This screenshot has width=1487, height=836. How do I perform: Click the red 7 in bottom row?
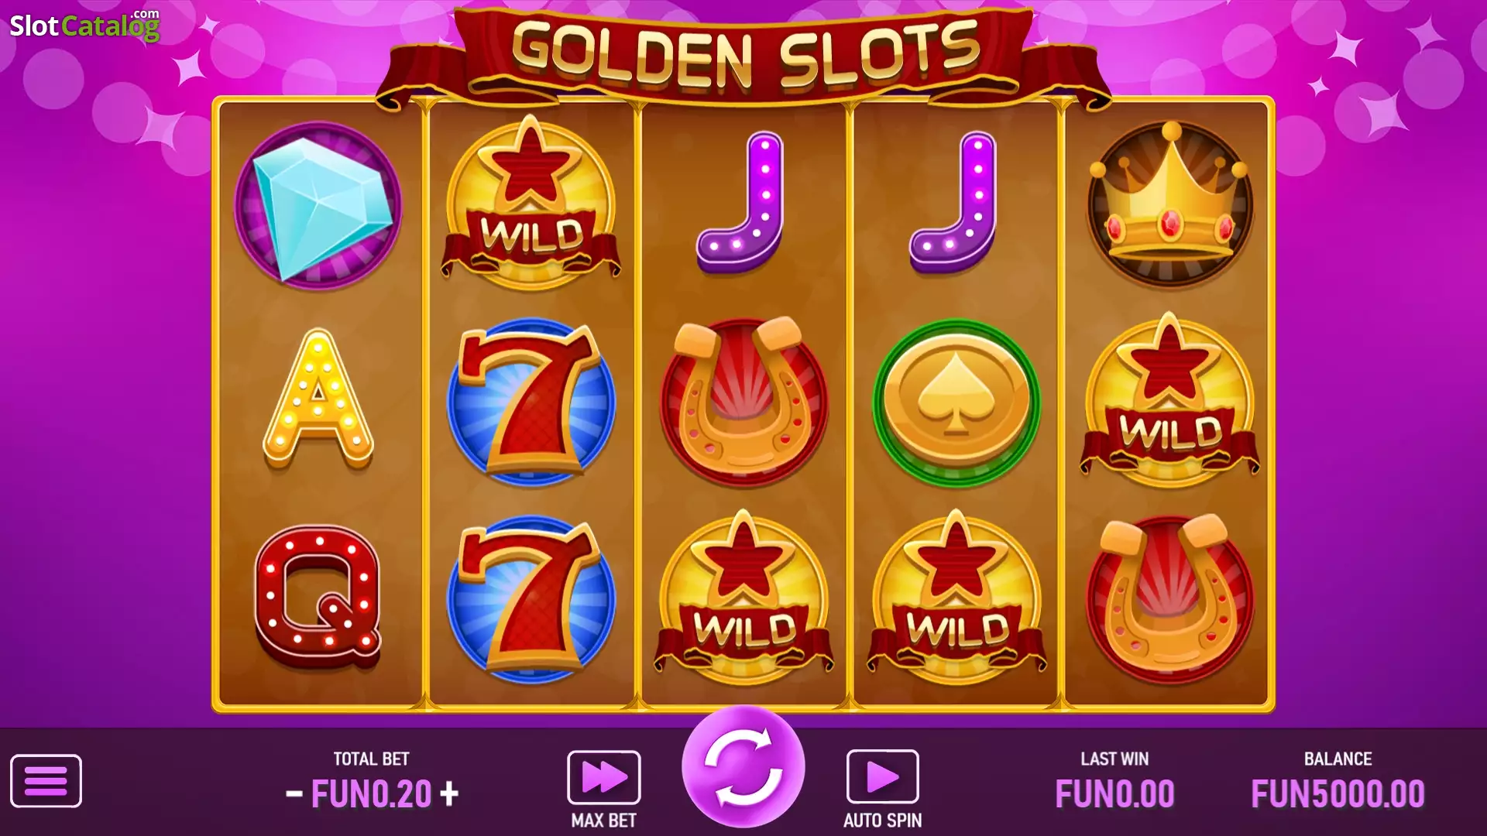tap(531, 599)
